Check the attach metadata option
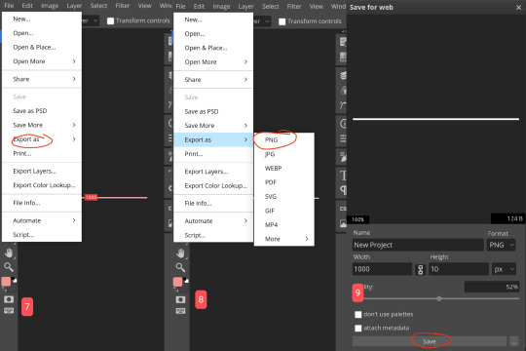526x351 pixels. [358, 328]
